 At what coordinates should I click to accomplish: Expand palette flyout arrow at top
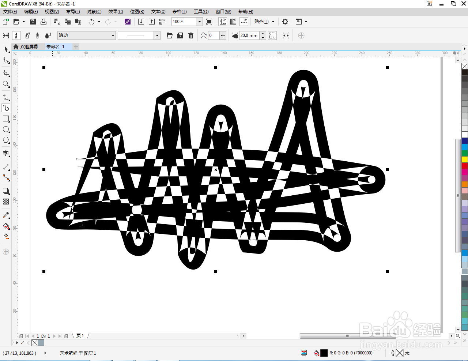coord(465,49)
